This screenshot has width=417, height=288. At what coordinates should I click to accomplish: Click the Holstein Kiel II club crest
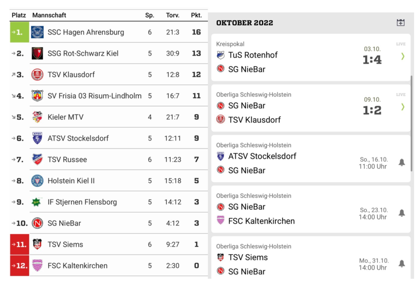click(x=37, y=181)
